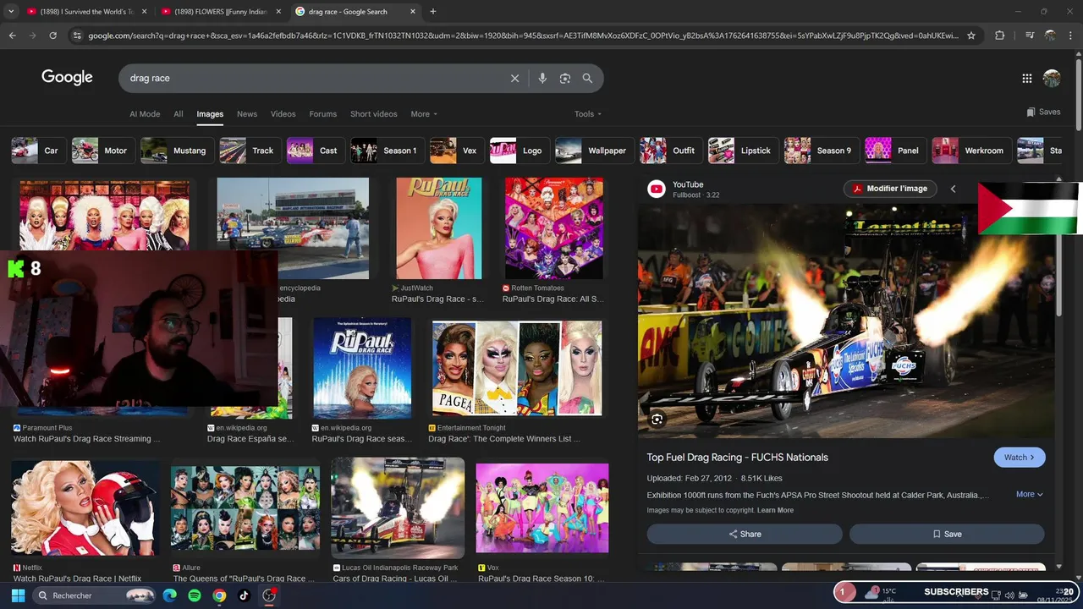Open a new browser tab
The height and width of the screenshot is (609, 1083).
click(x=432, y=12)
